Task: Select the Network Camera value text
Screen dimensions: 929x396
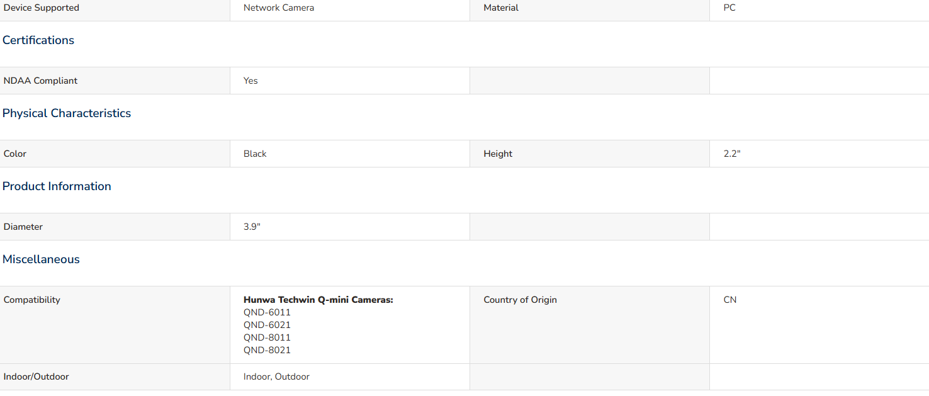Action: point(279,8)
